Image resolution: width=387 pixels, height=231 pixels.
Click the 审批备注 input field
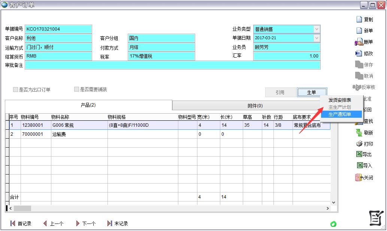(x=172, y=65)
